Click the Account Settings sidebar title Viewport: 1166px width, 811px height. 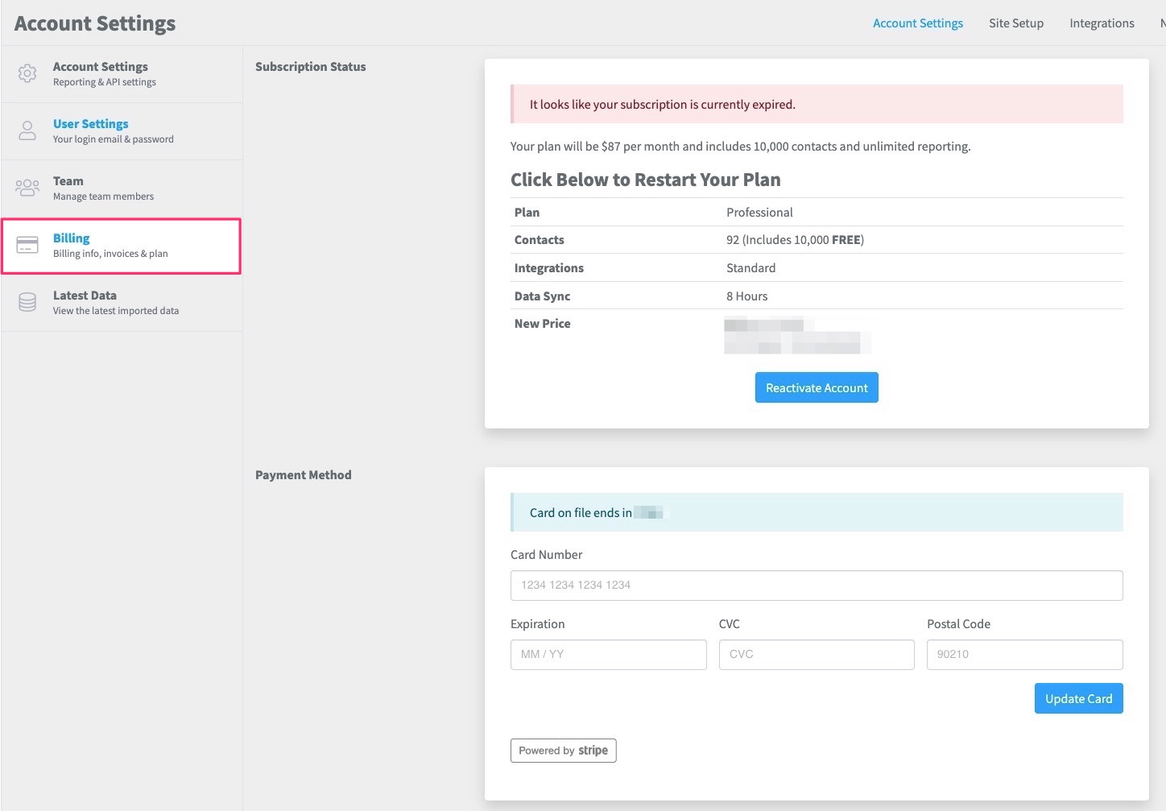tap(101, 67)
